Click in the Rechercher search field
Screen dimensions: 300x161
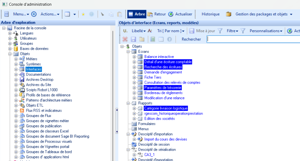coord(253,39)
